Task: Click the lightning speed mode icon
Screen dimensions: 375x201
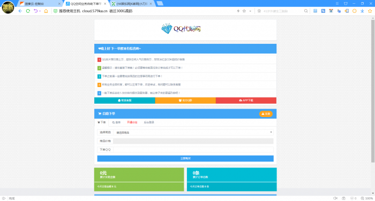Action: point(238,11)
